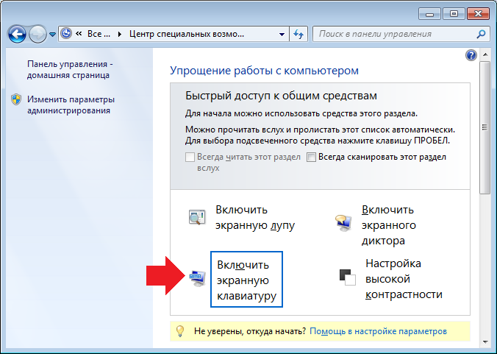Image resolution: width=497 pixels, height=354 pixels.
Task: Maximize the window
Action: pos(454,14)
